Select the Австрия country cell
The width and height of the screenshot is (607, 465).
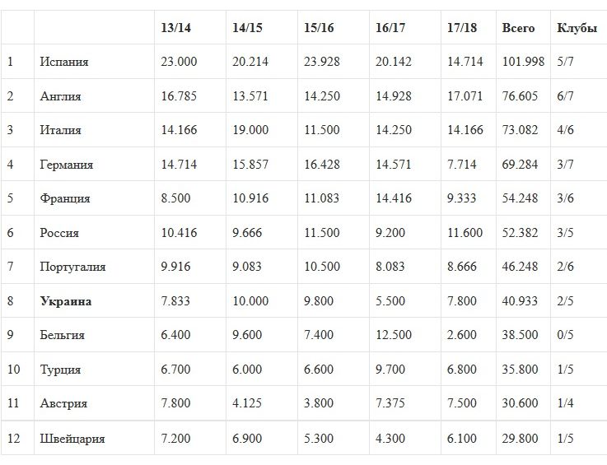[x=63, y=403]
